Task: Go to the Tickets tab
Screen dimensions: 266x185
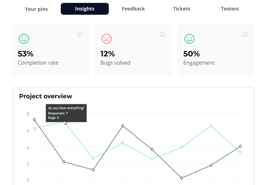Action: click(181, 9)
